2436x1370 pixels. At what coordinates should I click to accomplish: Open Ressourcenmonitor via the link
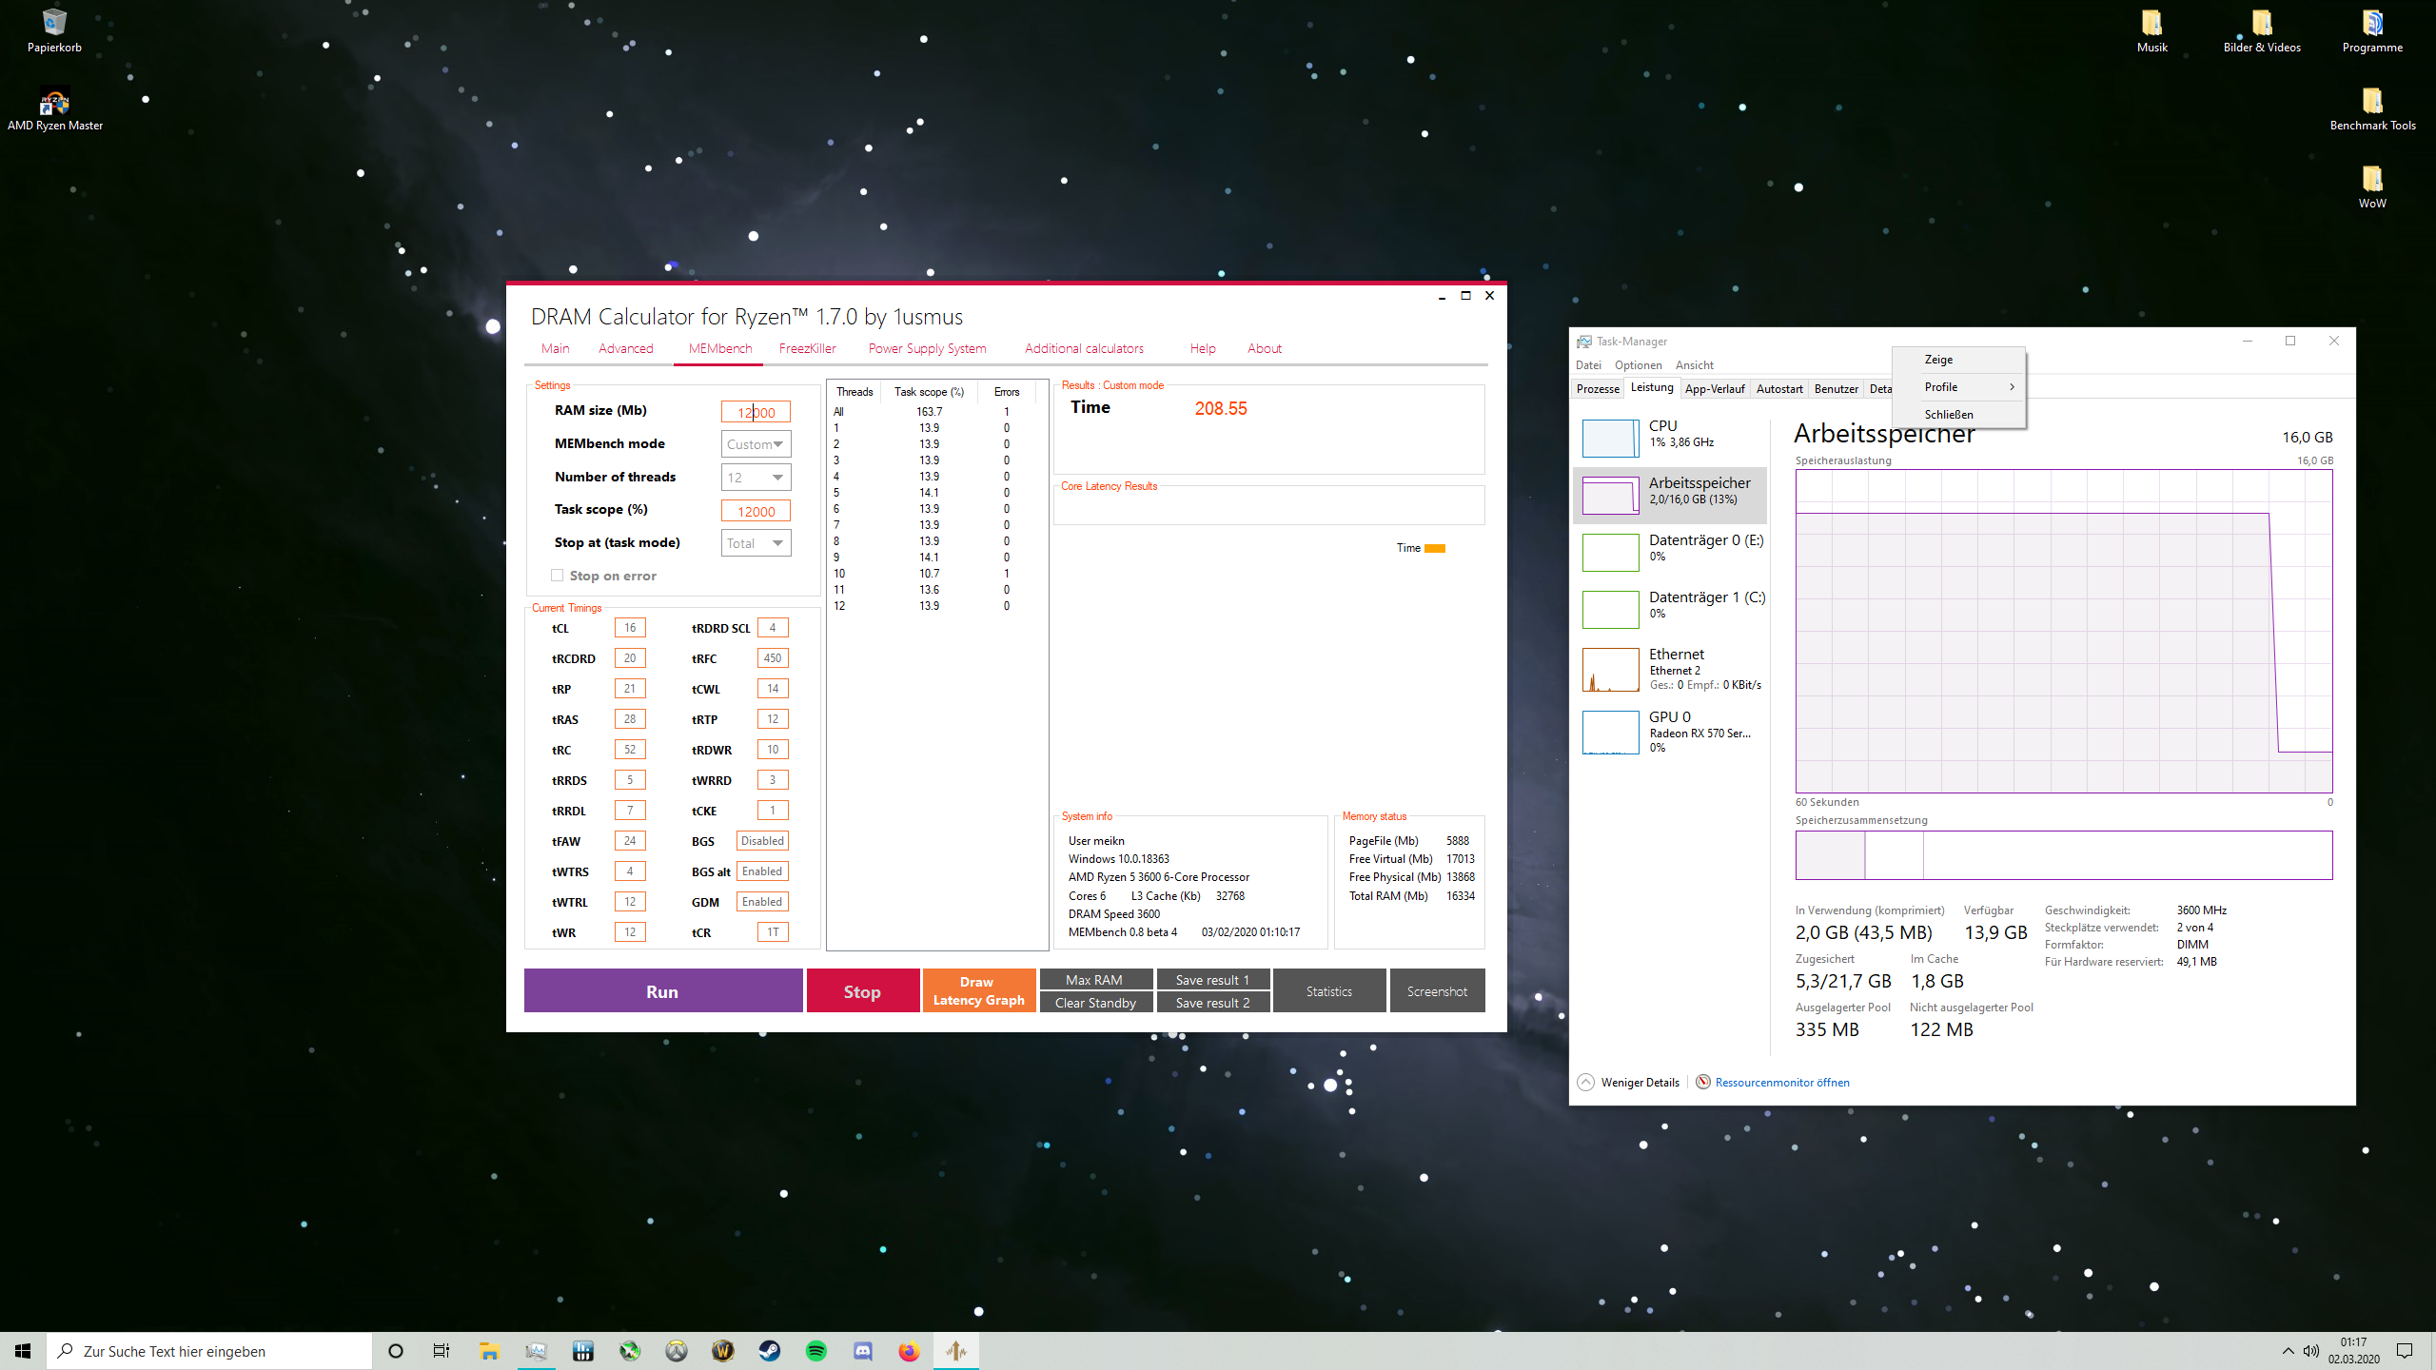click(1781, 1082)
